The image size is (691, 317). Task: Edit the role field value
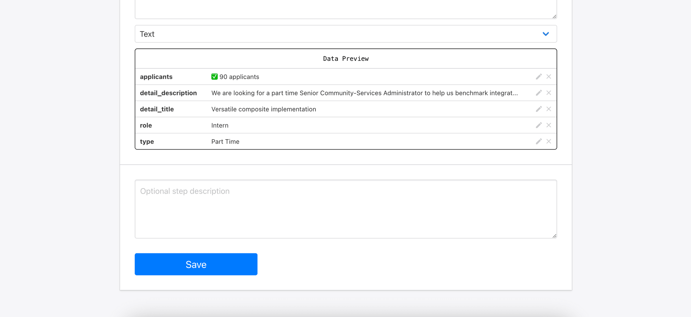539,125
